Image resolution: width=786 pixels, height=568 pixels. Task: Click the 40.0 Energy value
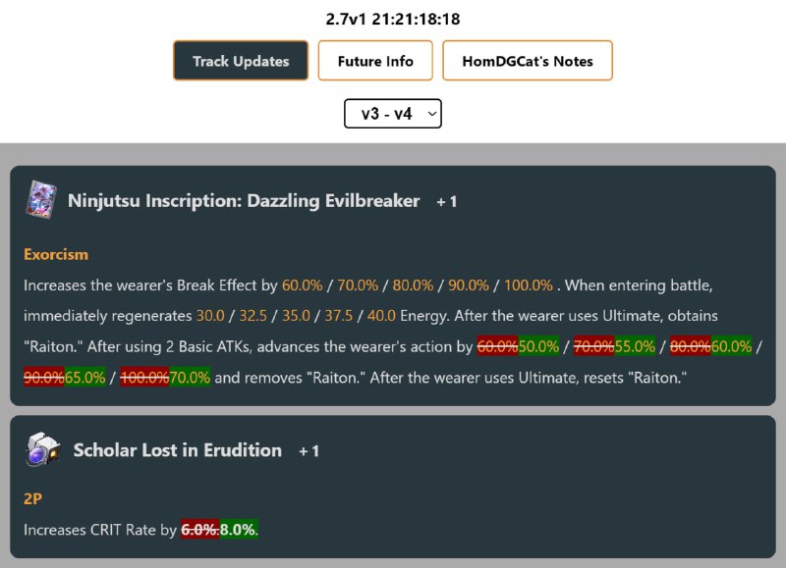[x=381, y=316]
